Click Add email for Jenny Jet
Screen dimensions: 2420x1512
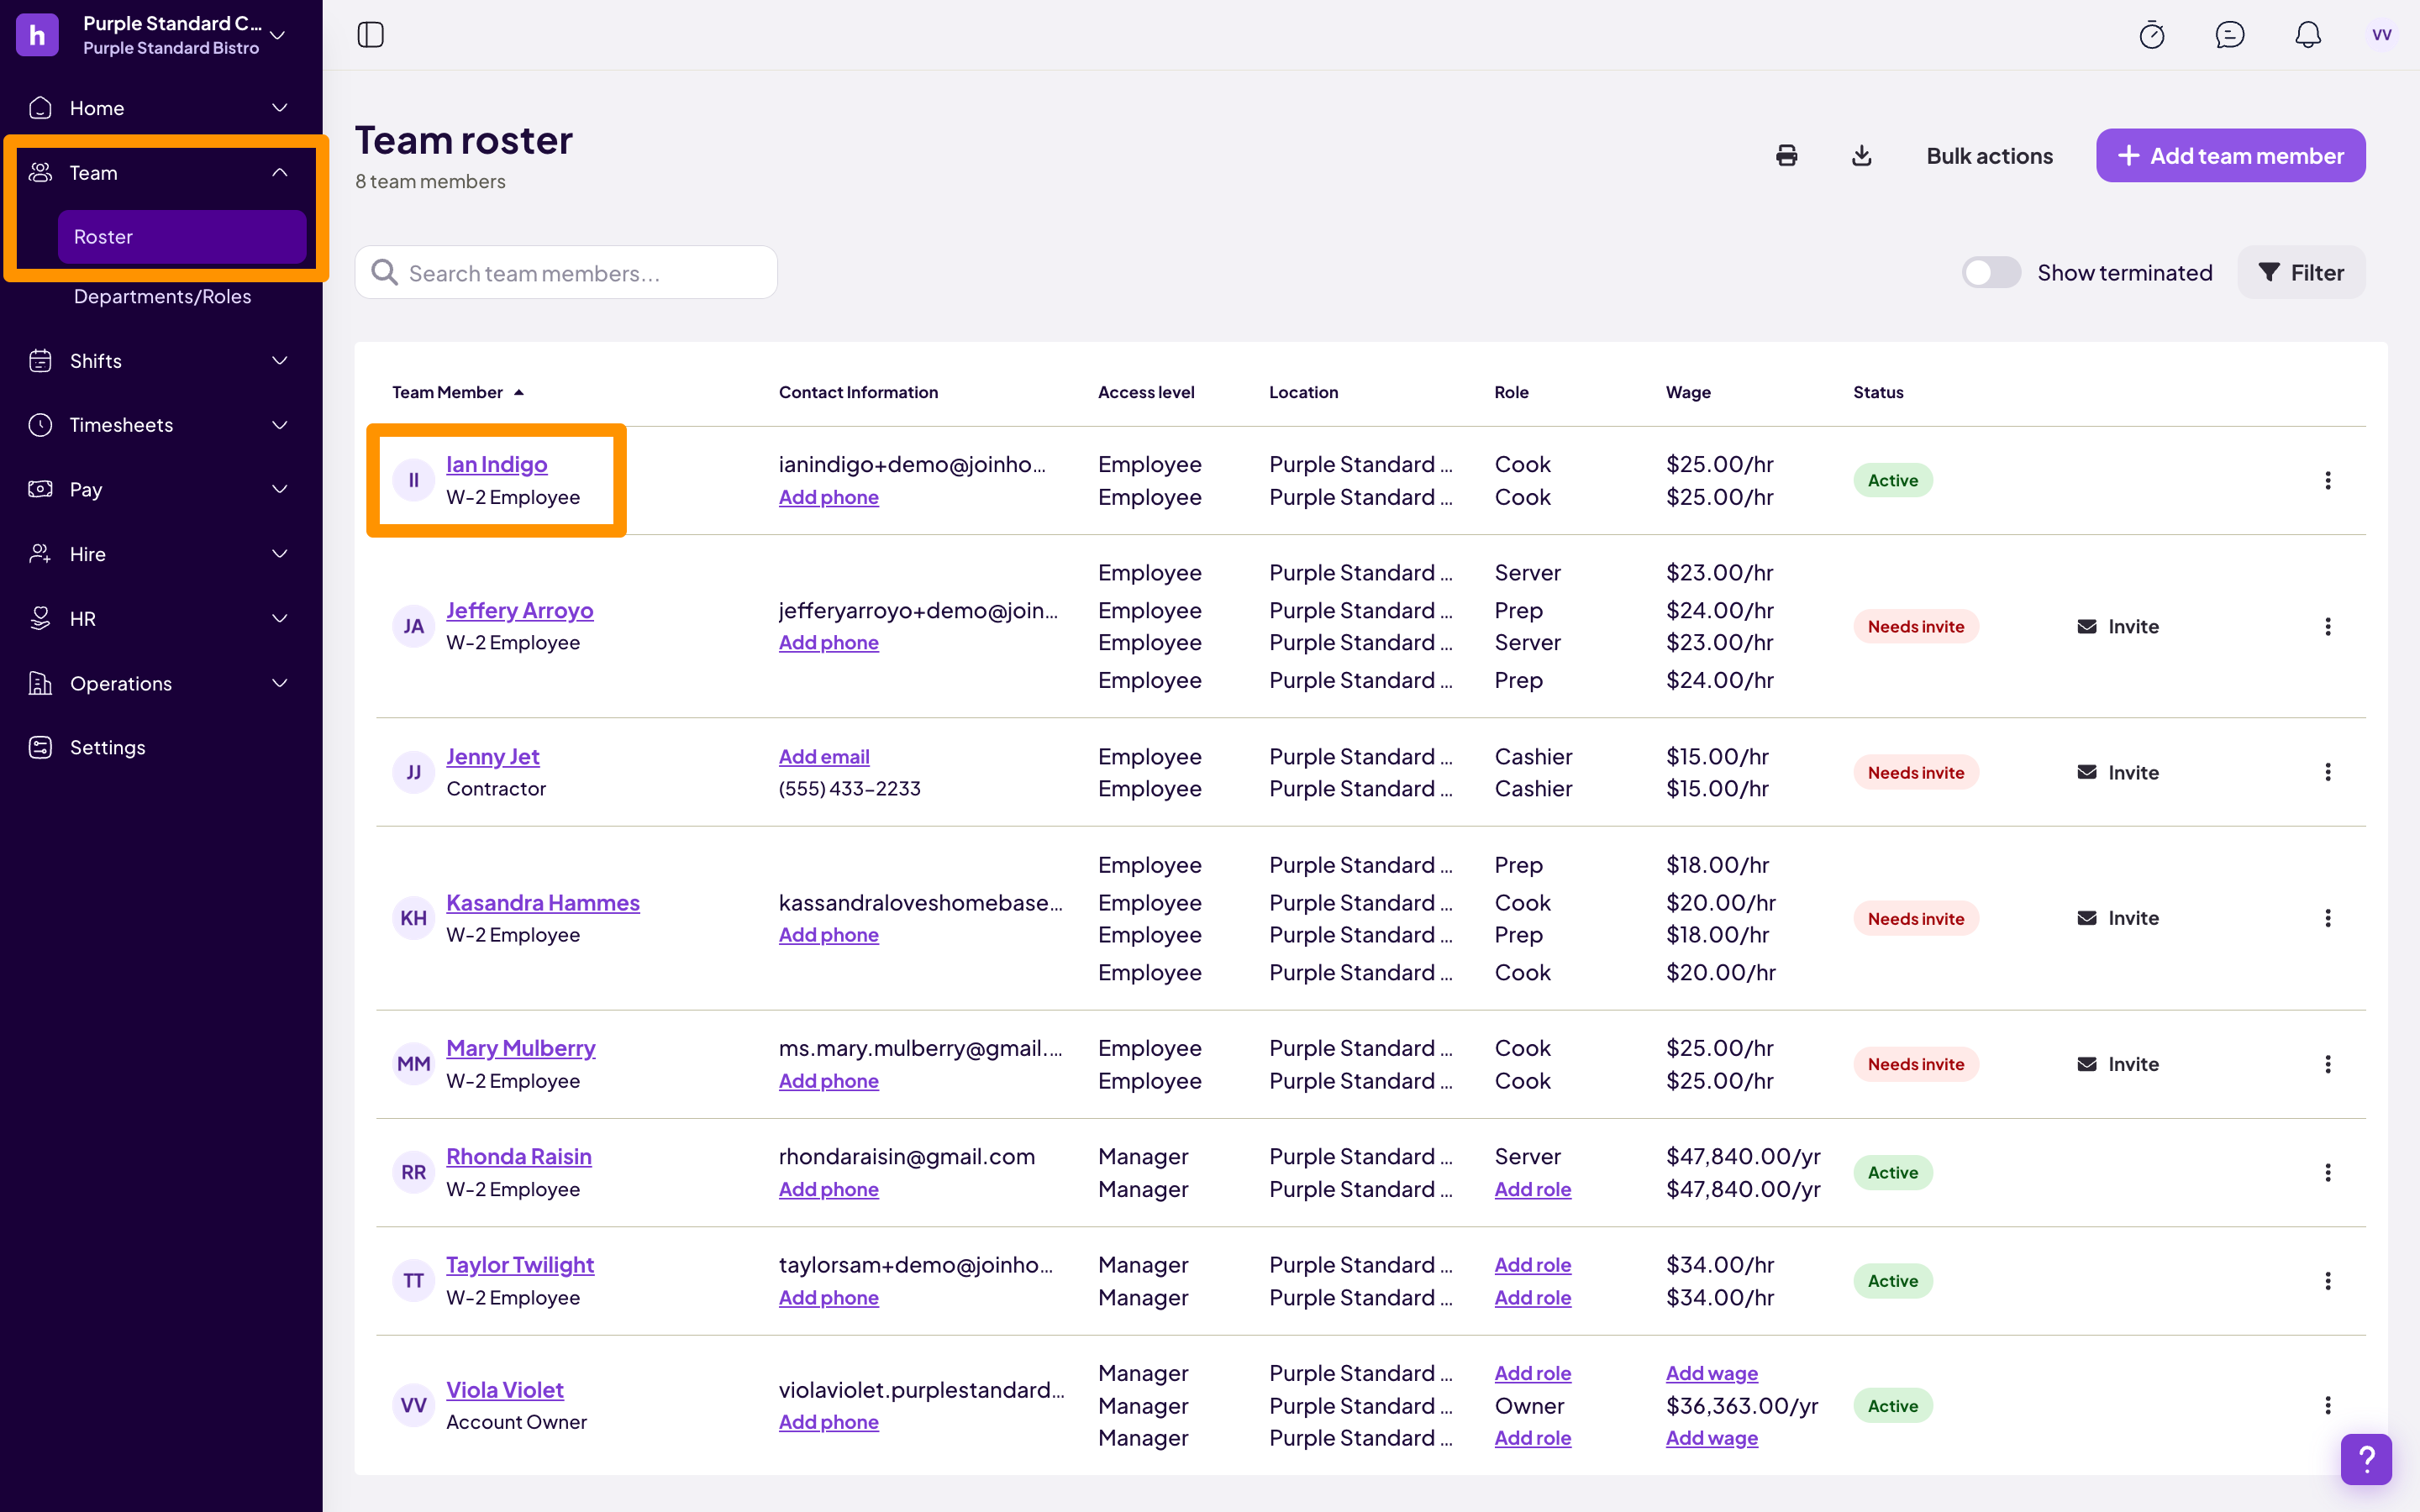tap(824, 757)
